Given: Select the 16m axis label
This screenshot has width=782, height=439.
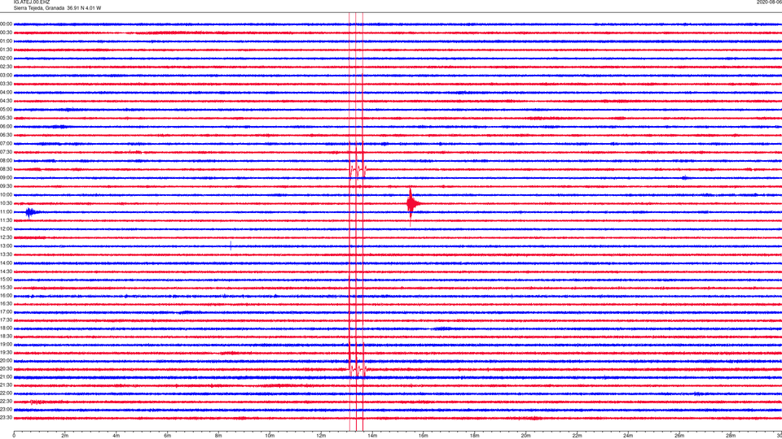Looking at the screenshot, I should (x=424, y=436).
